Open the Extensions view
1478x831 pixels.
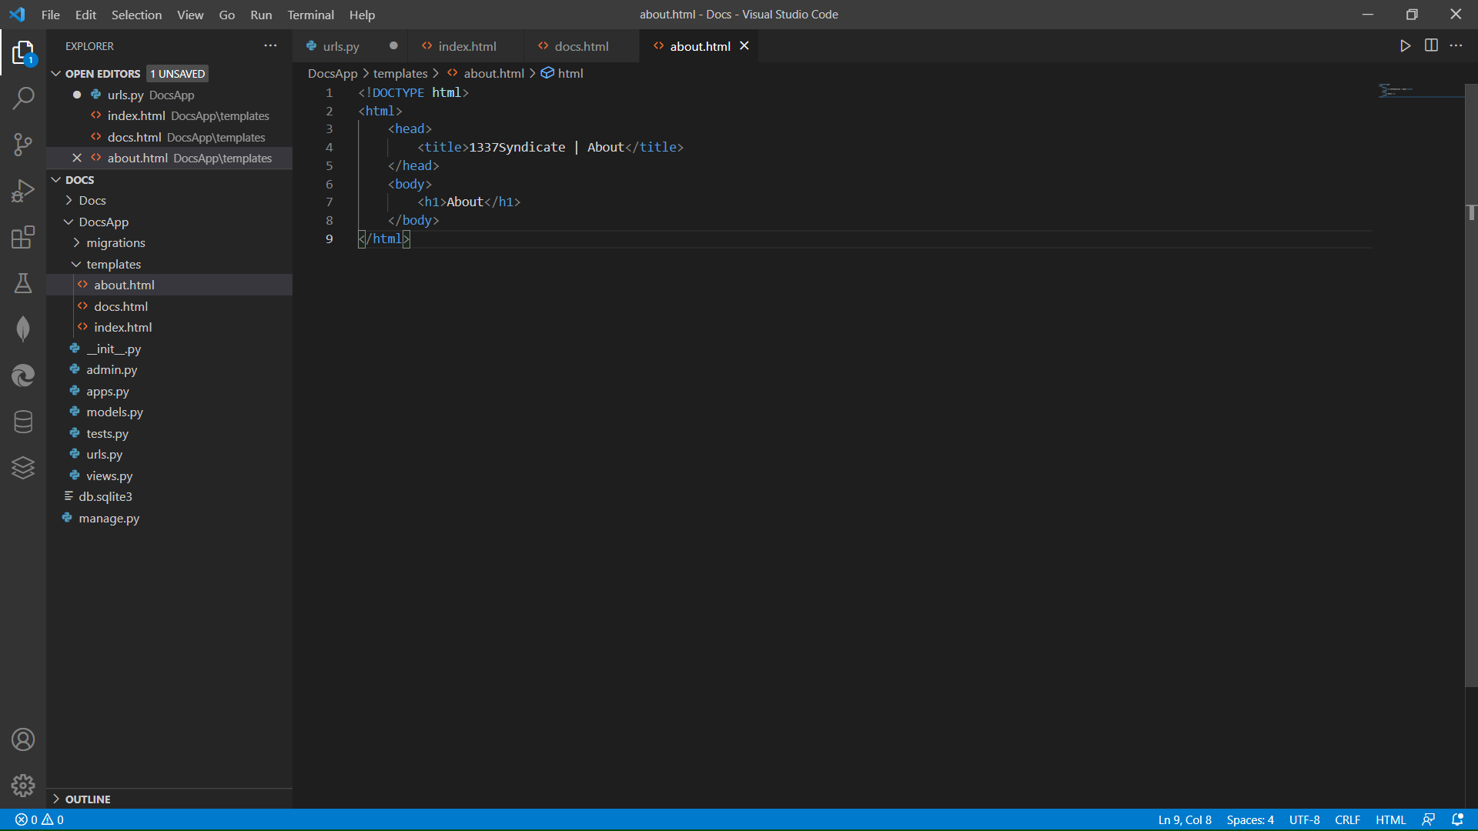tap(23, 237)
